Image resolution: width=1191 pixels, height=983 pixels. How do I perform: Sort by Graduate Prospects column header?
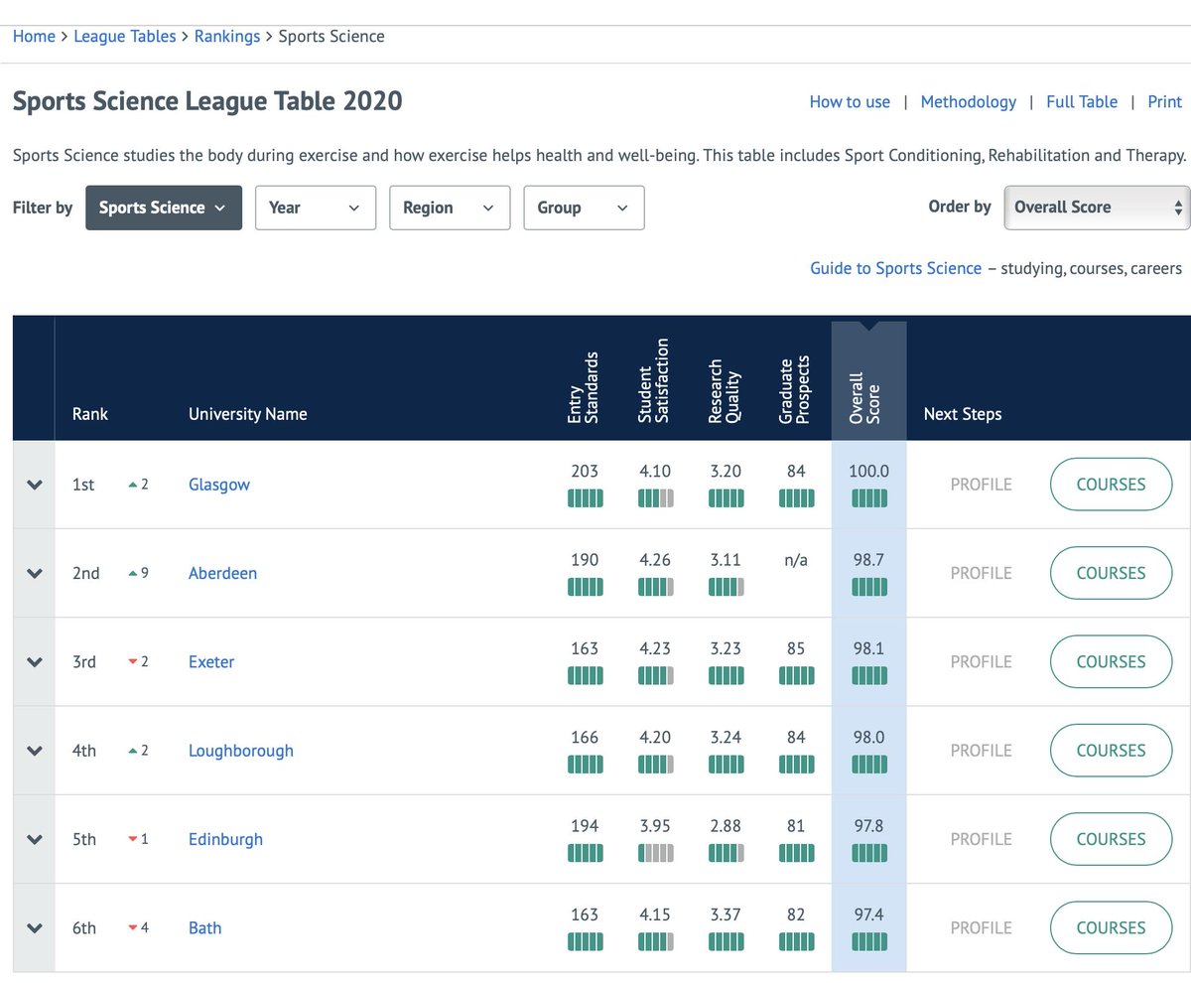tap(796, 390)
